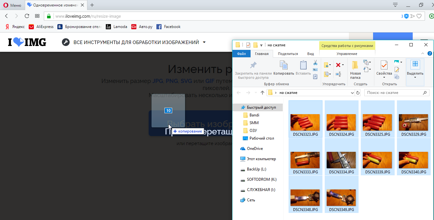Viewport: 434px width, 220px height.
Task: Refresh the на сжатие folder view
Action: 358,93
